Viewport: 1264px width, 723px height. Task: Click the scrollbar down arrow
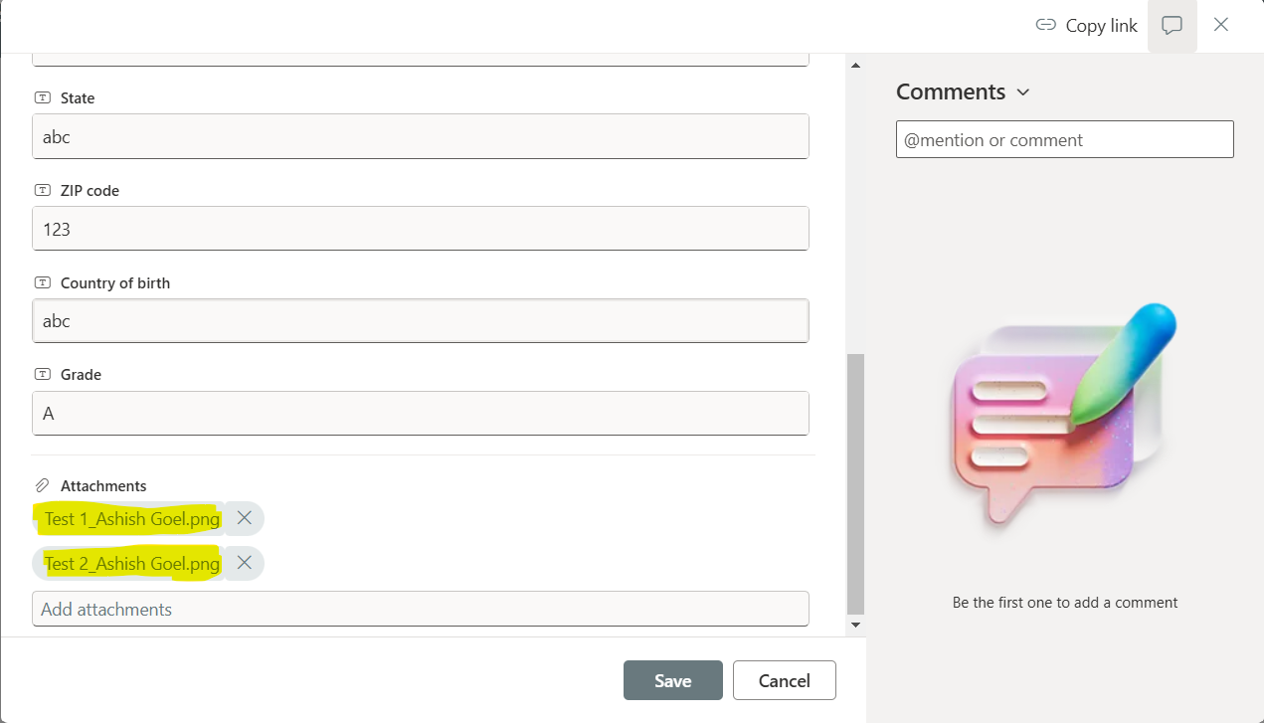pos(855,625)
